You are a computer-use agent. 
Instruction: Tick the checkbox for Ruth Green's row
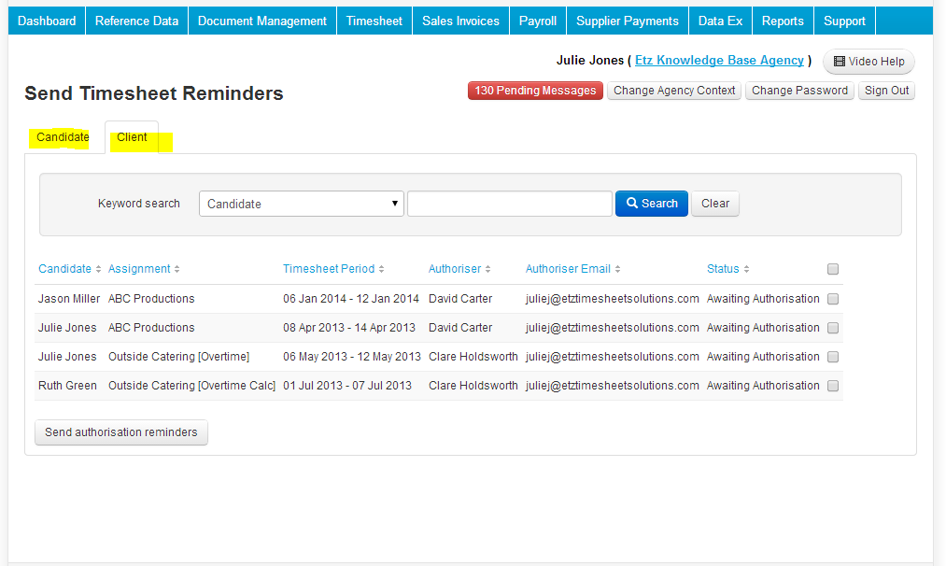point(833,386)
